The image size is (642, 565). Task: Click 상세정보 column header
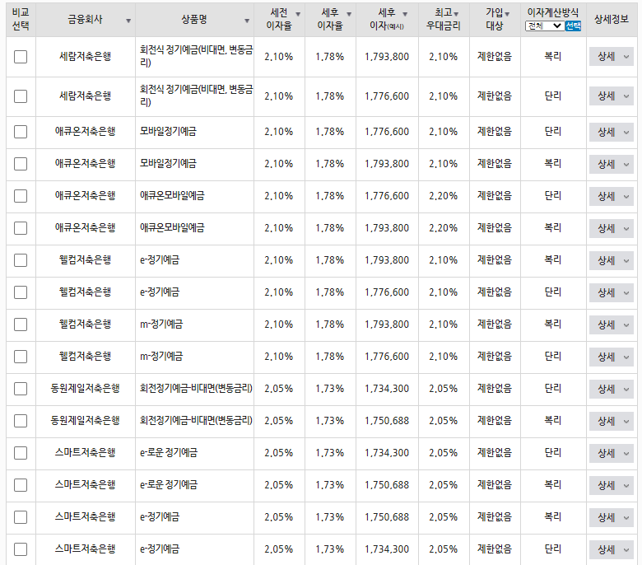[612, 19]
